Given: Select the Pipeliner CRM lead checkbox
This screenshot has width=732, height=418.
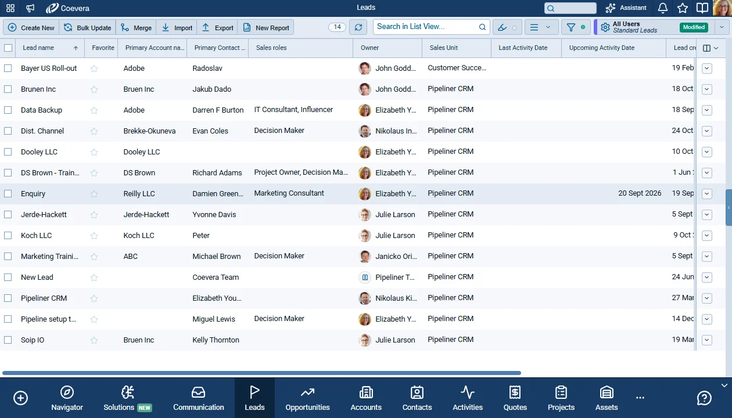Looking at the screenshot, I should (x=8, y=298).
